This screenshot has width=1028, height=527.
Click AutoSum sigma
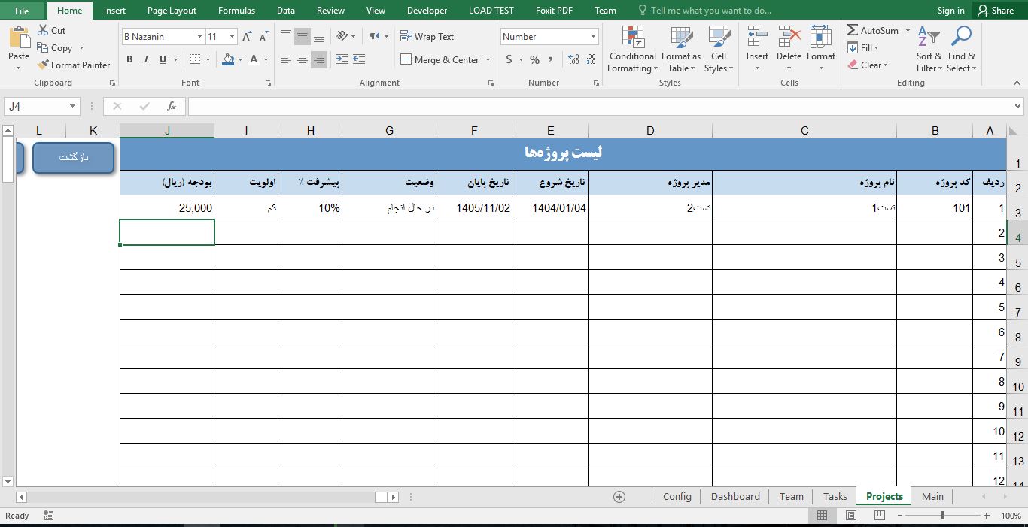(853, 31)
